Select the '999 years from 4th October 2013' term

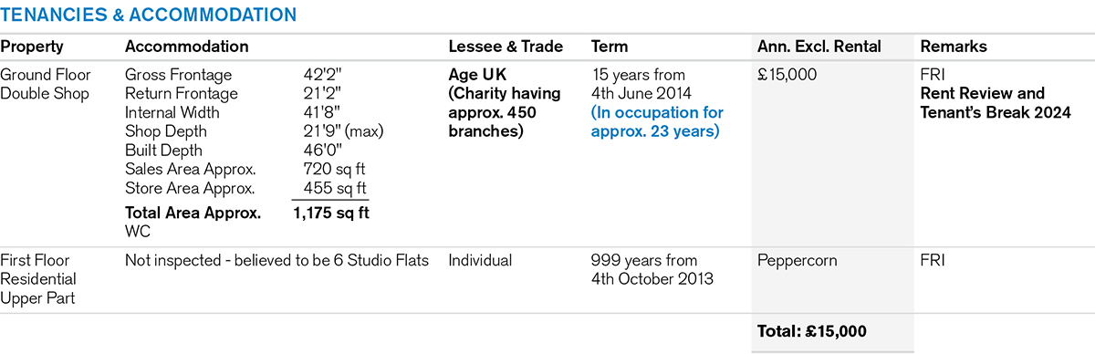(x=652, y=270)
